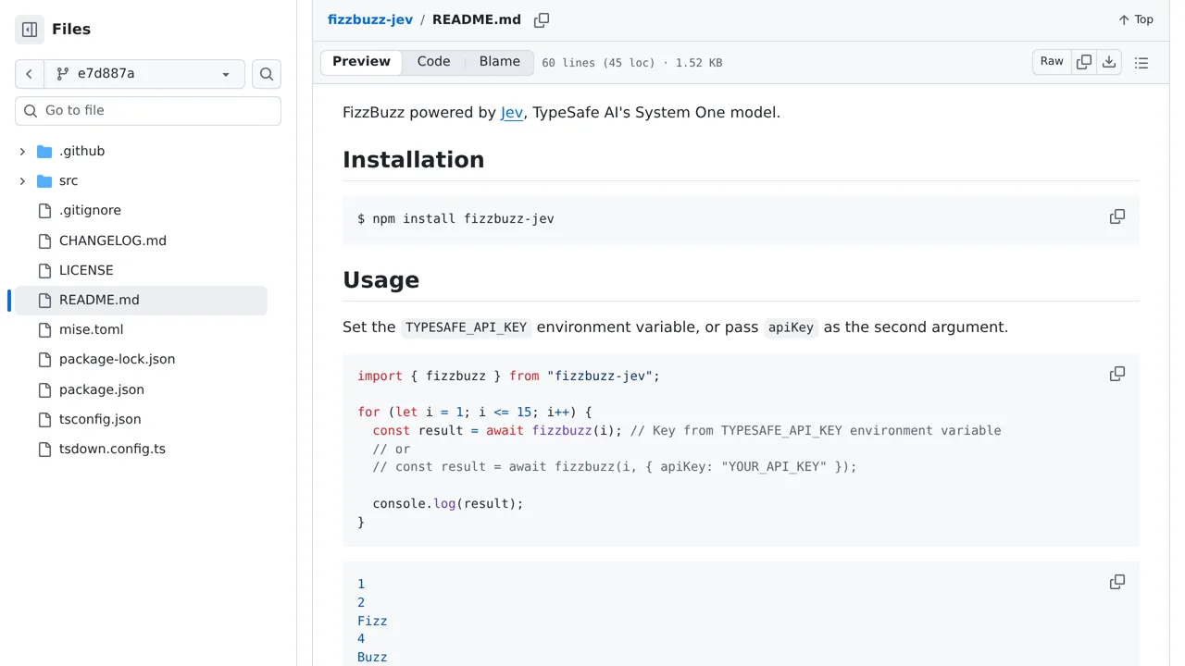Go back using the left arrow button
This screenshot has width=1185, height=666.
[x=30, y=74]
